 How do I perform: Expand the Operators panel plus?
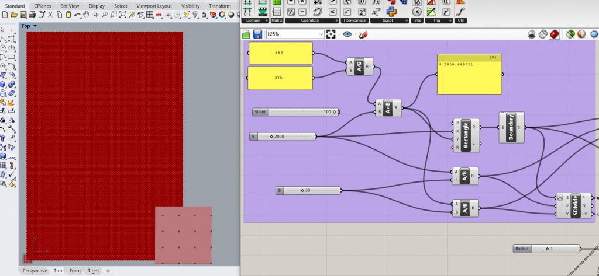(336, 20)
